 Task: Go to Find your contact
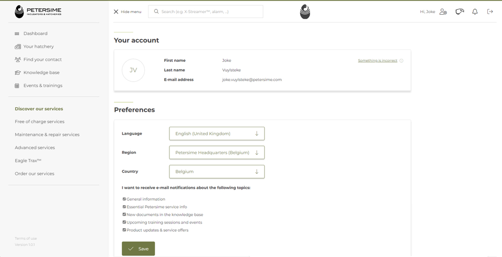point(42,60)
